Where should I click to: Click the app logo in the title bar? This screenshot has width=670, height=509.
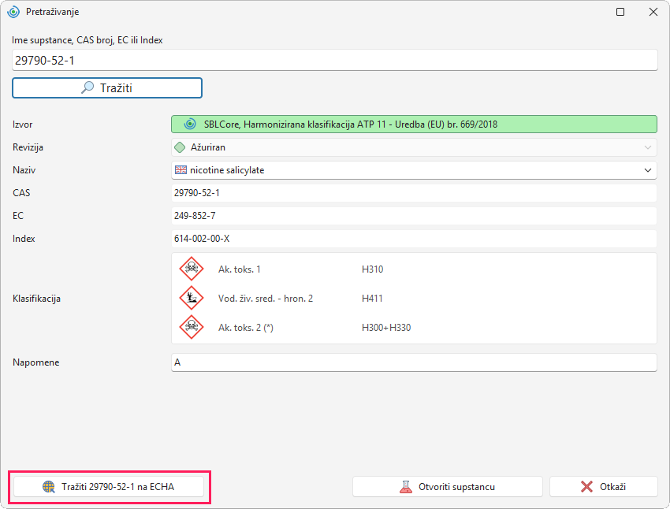coord(13,12)
